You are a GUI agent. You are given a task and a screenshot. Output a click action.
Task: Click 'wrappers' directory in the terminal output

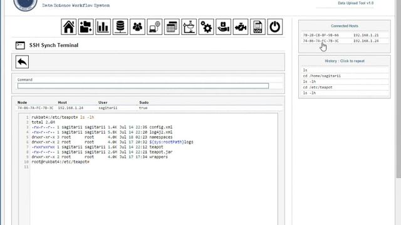pos(159,157)
